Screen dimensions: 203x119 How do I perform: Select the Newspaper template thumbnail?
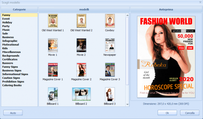[110, 45]
